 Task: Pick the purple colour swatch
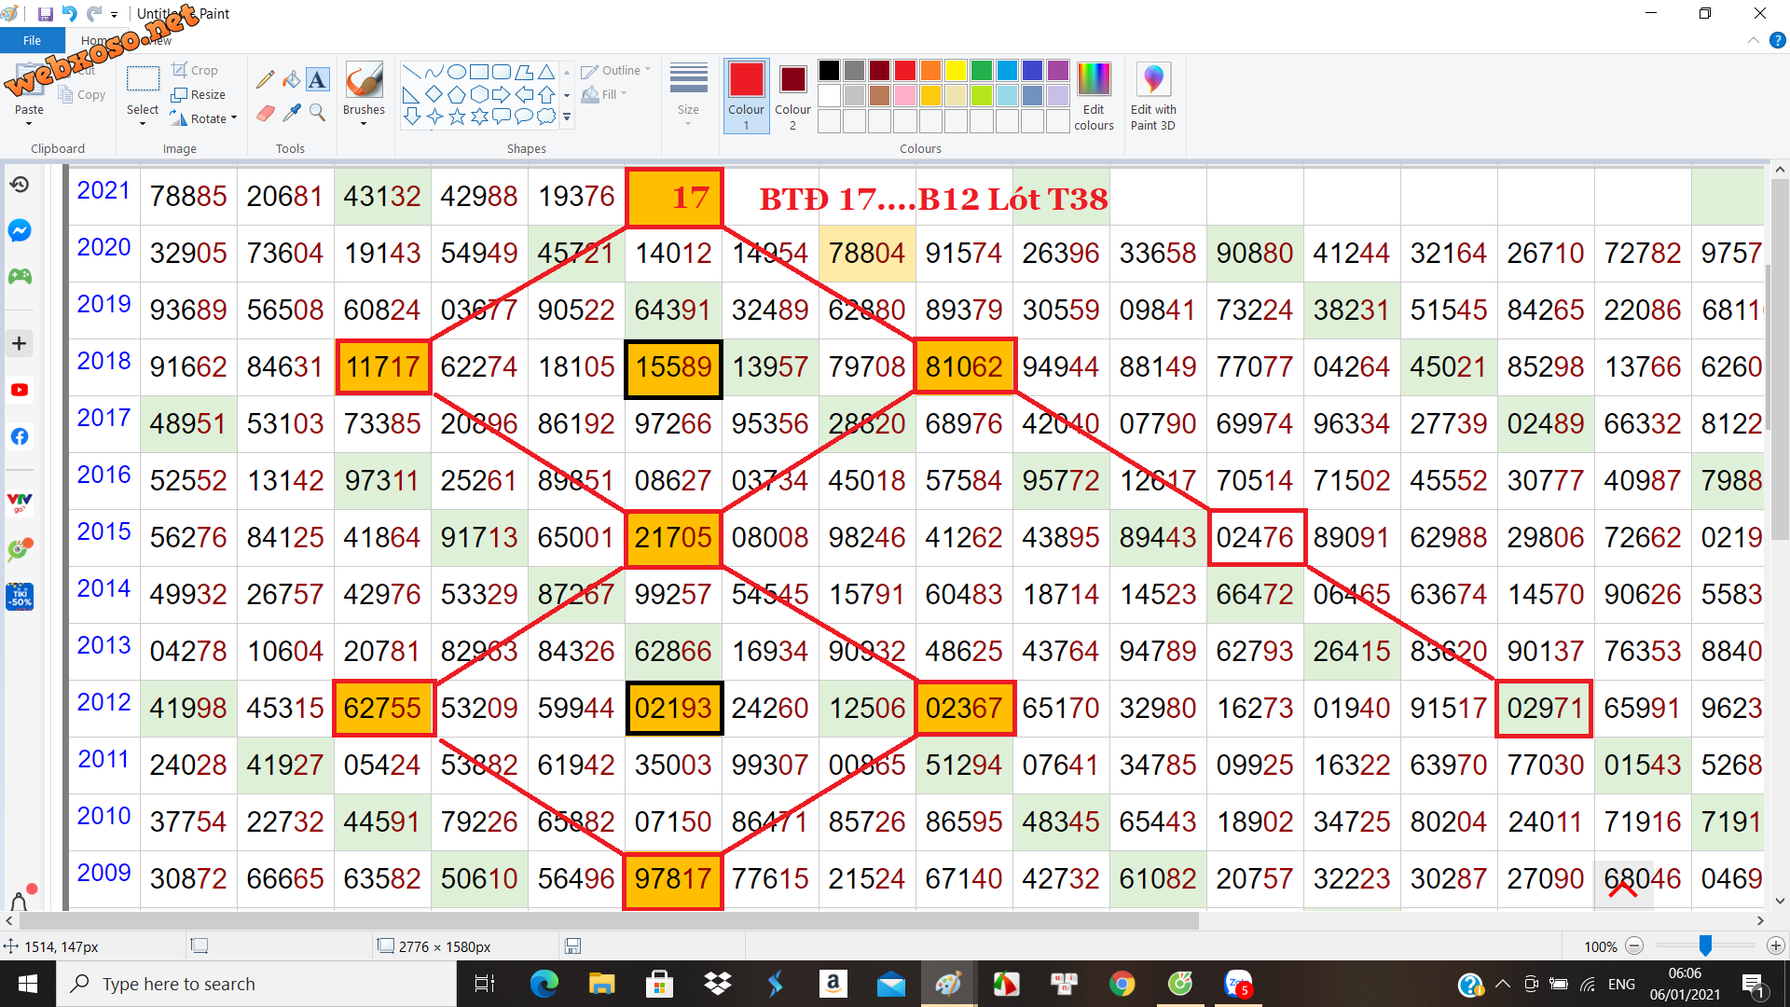pos(1057,70)
